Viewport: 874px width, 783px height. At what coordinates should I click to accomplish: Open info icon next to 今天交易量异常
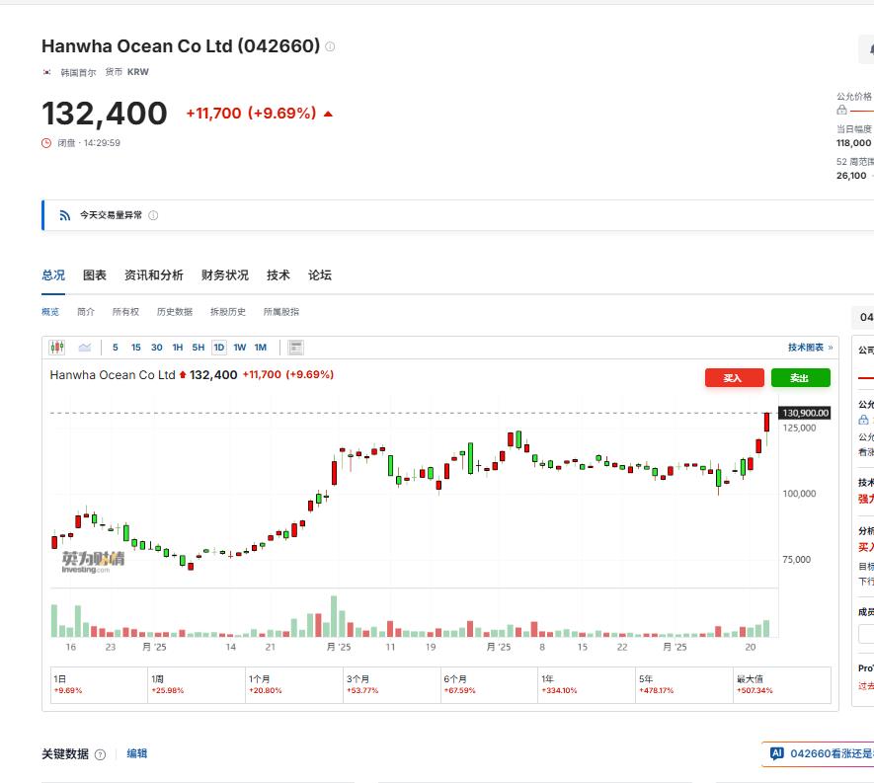tap(153, 215)
